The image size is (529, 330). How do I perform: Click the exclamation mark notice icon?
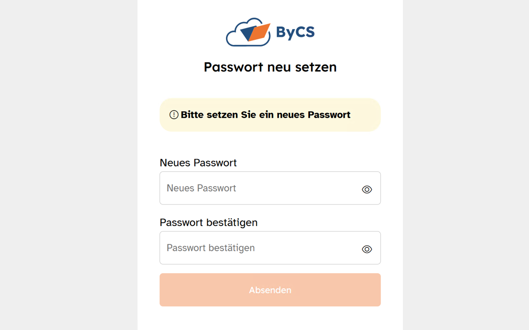(174, 115)
